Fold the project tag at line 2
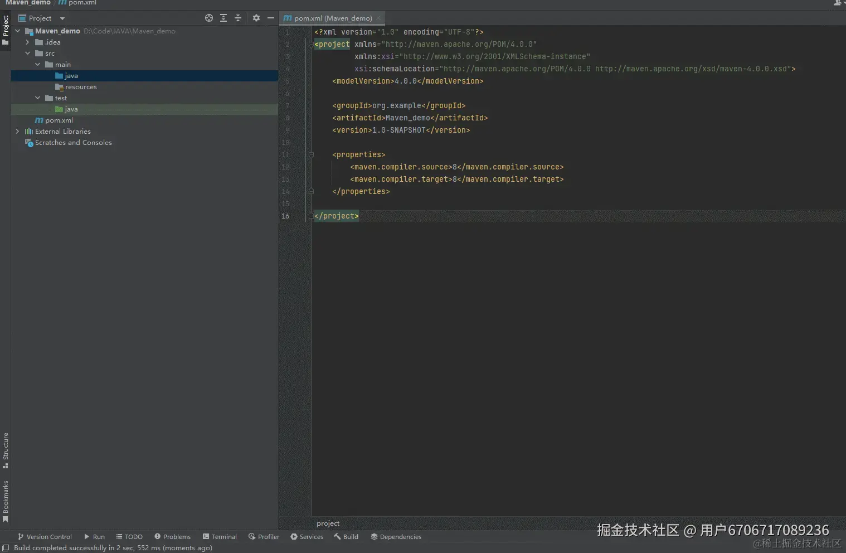Image resolution: width=846 pixels, height=553 pixels. (311, 45)
